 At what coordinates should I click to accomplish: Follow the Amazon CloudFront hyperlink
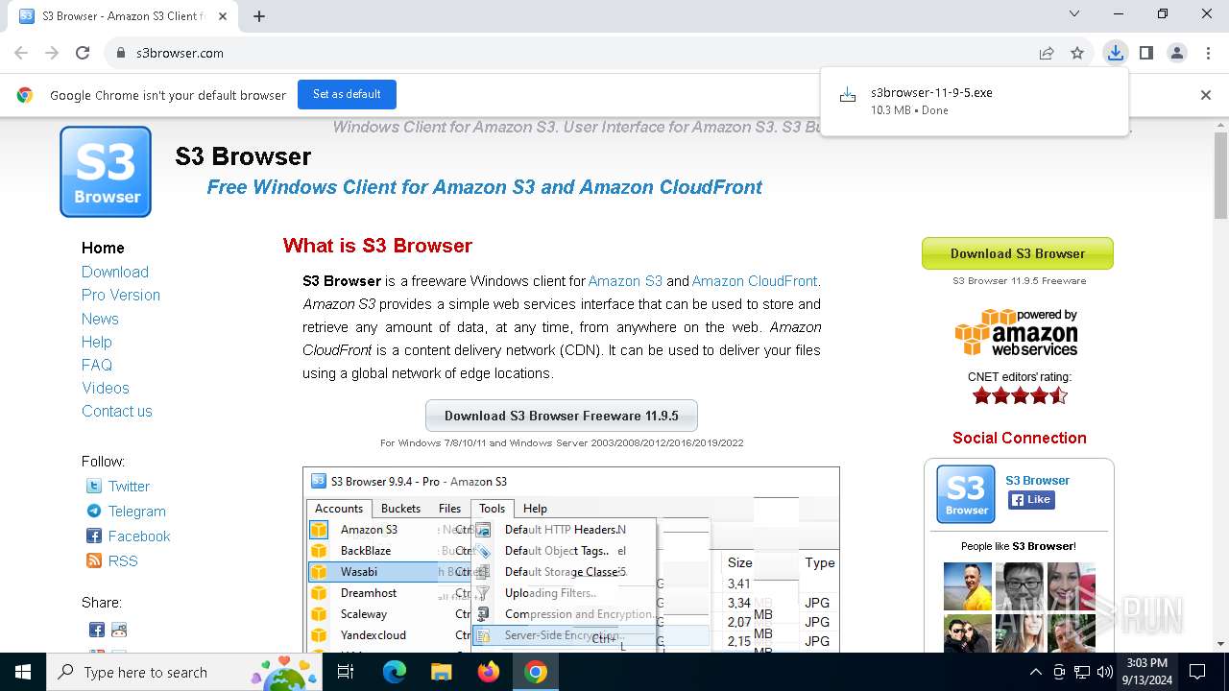click(x=755, y=281)
